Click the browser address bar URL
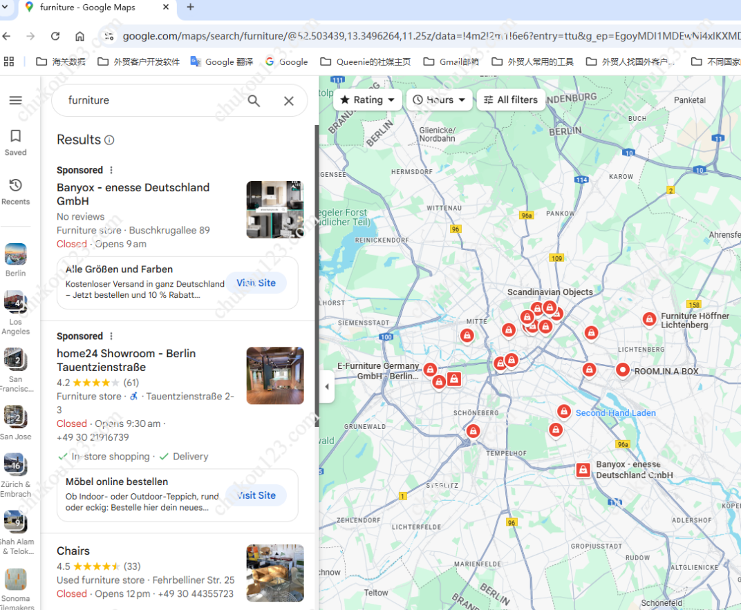 tap(431, 37)
